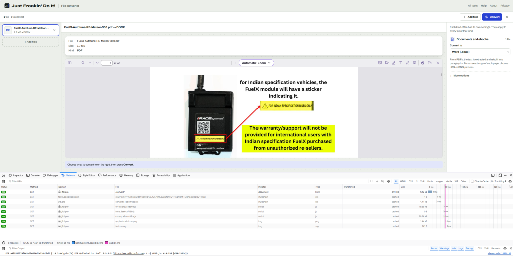Filter network requests by CSS

pos(411,181)
